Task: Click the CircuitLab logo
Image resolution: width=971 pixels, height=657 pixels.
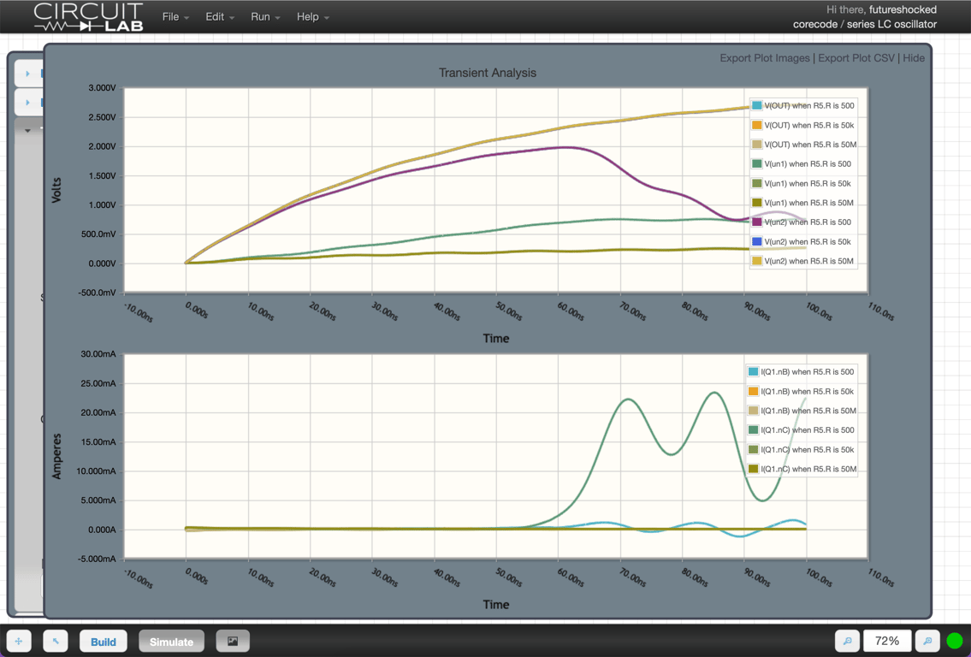Action: pyautogui.click(x=88, y=17)
